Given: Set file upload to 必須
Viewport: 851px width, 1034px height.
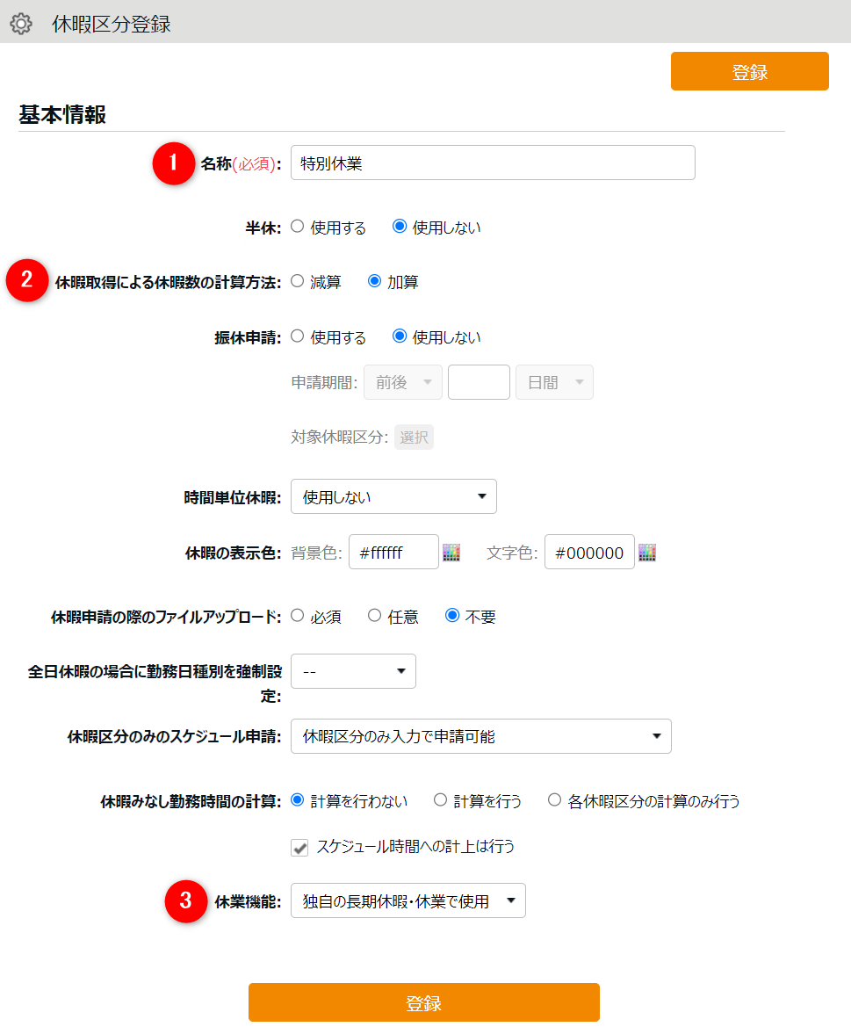Looking at the screenshot, I should pyautogui.click(x=298, y=616).
